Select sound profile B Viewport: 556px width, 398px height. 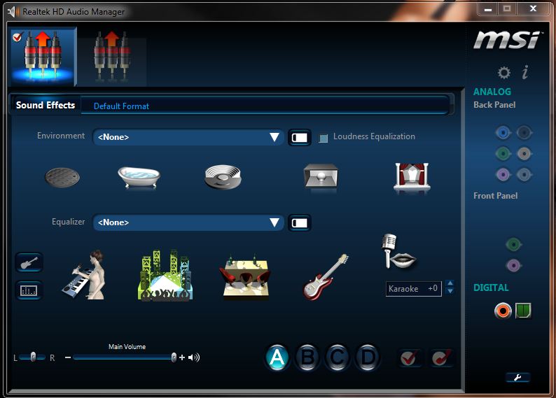[x=307, y=357]
